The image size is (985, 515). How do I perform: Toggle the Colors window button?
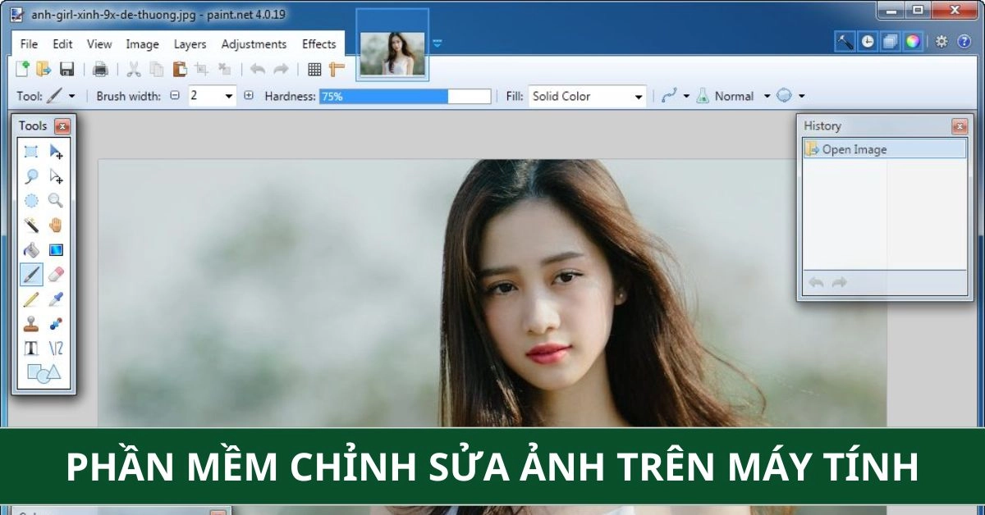click(913, 41)
